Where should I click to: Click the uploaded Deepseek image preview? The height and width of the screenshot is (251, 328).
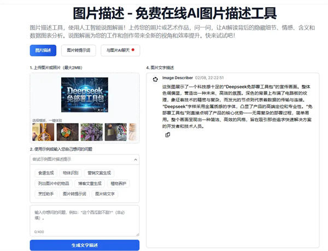pyautogui.click(x=85, y=95)
